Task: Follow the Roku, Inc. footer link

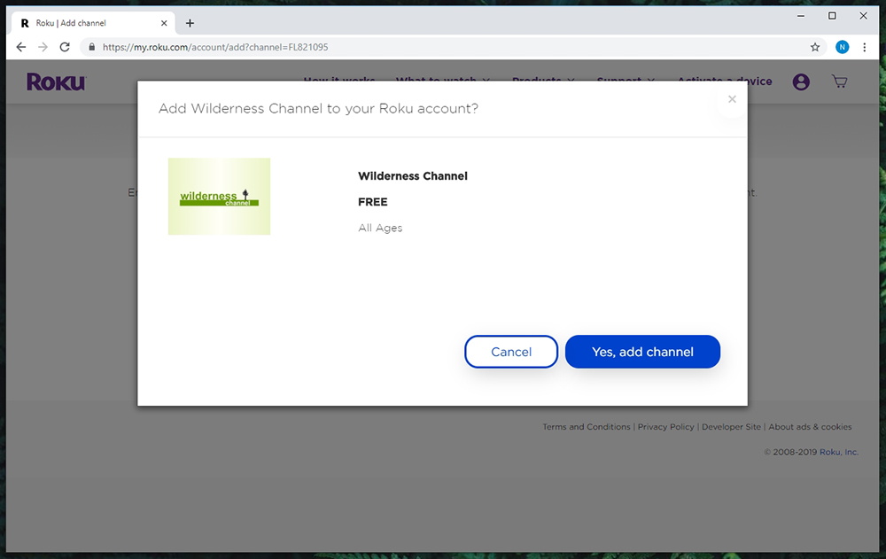Action: 838,452
